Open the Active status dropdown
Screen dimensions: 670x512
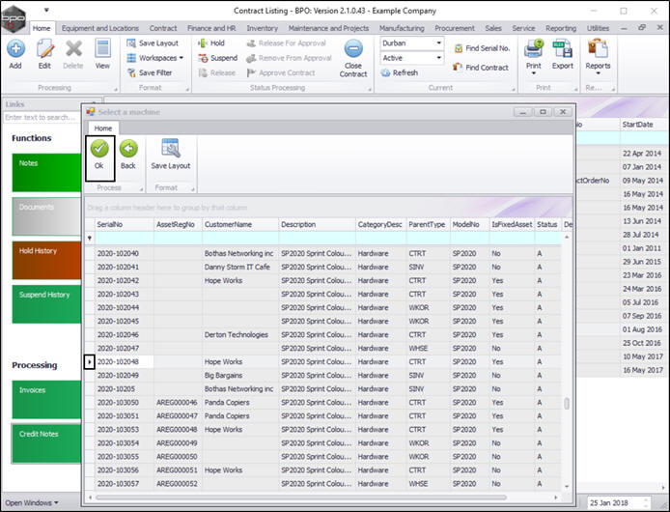(x=437, y=58)
